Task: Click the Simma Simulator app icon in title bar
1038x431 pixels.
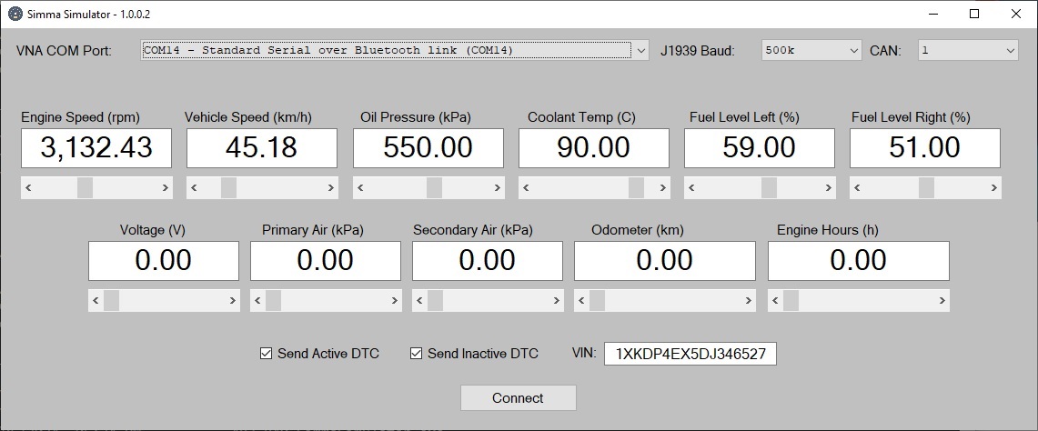Action: tap(15, 14)
